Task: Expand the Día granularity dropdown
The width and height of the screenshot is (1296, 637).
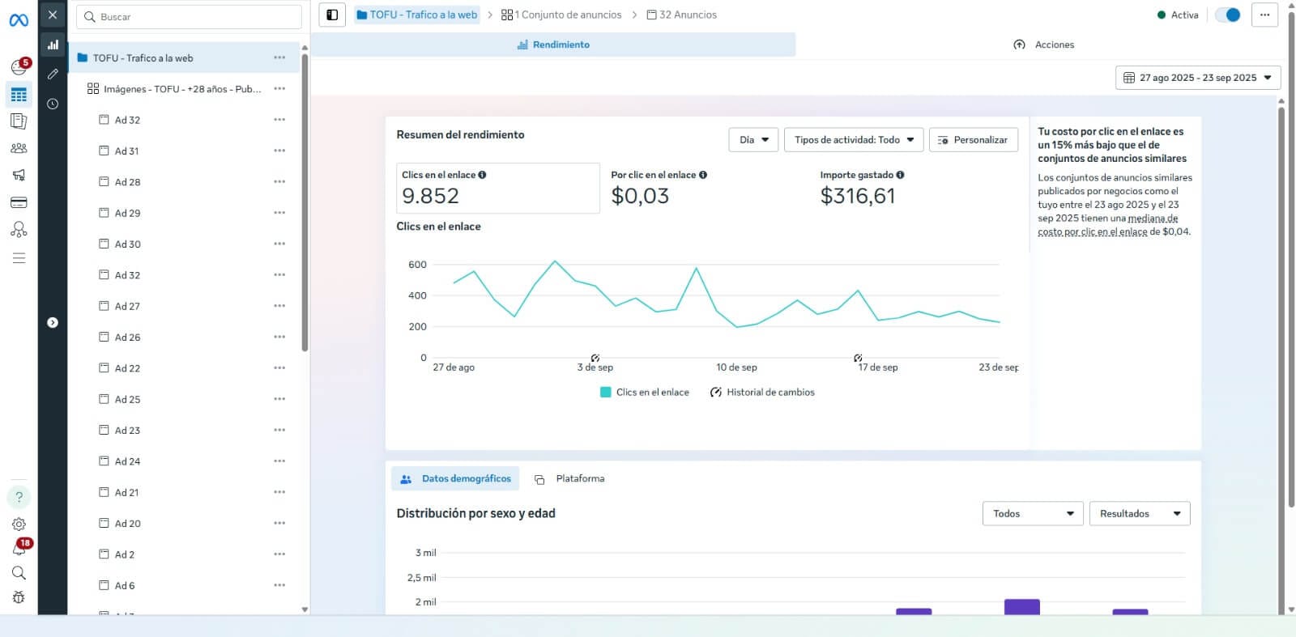Action: pos(753,140)
